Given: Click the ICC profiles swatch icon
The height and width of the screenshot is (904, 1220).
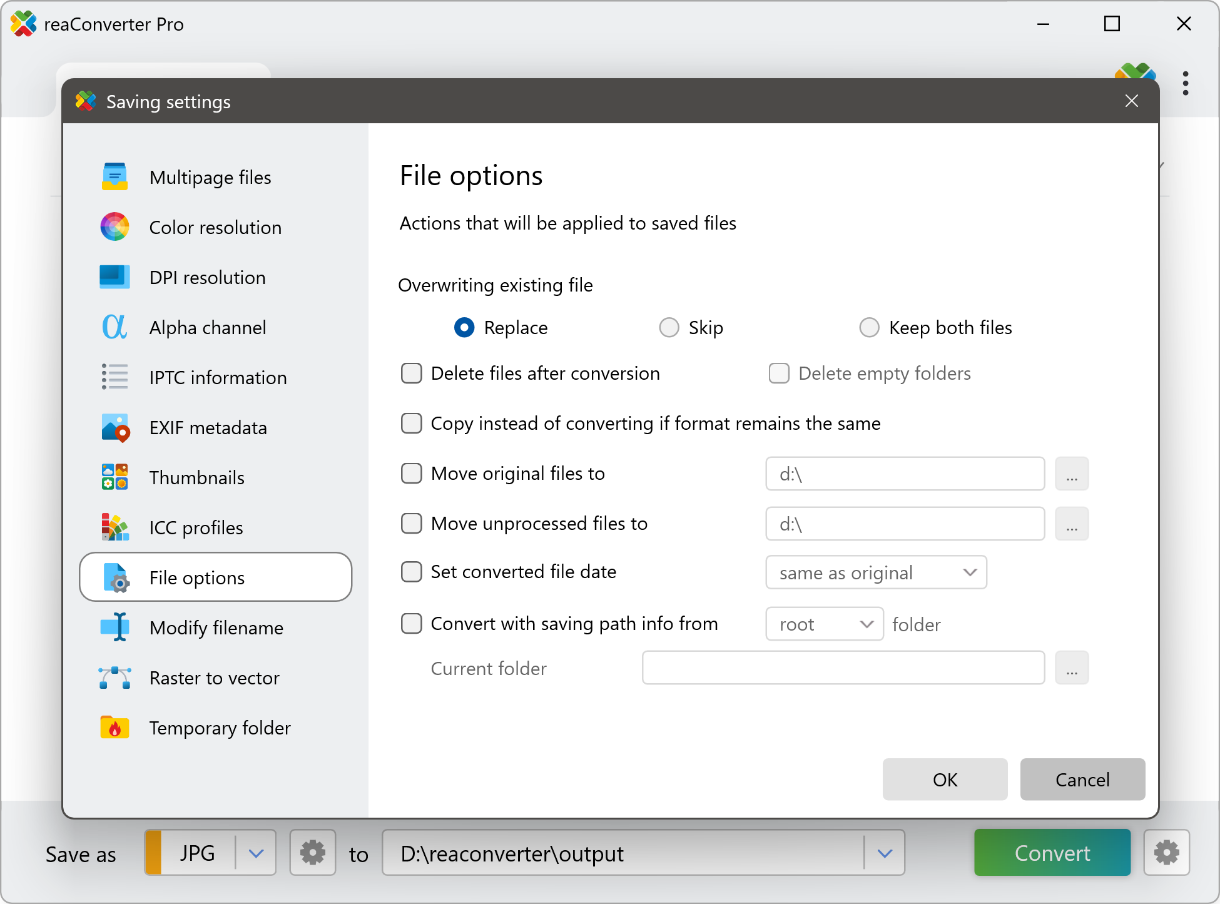Looking at the screenshot, I should click(114, 527).
